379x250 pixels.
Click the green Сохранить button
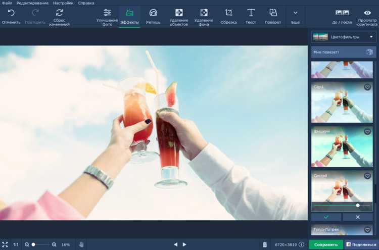(326, 244)
